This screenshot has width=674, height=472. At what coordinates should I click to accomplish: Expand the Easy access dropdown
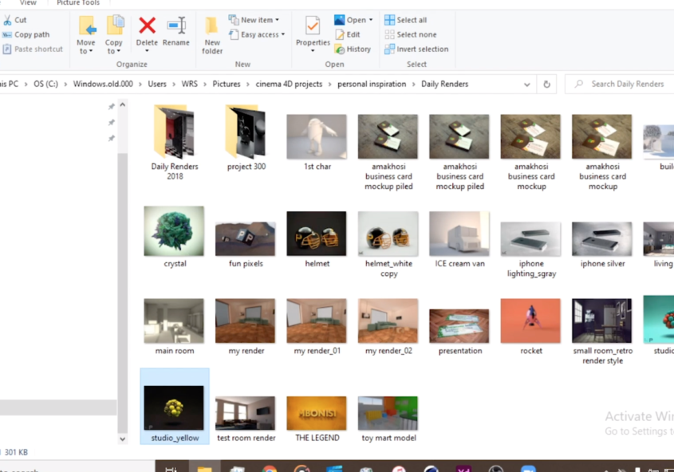pyautogui.click(x=257, y=35)
